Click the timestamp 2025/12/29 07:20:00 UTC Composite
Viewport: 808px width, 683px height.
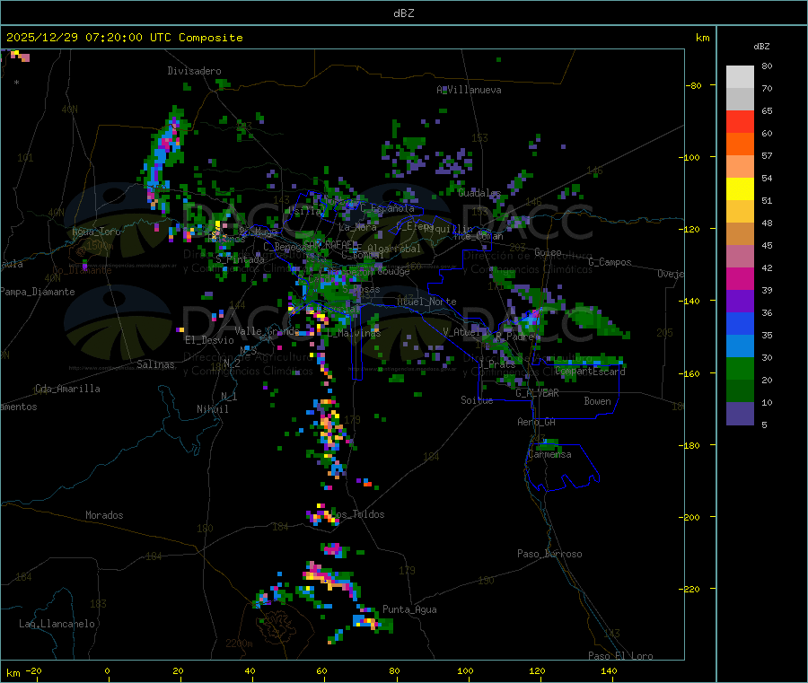(x=124, y=38)
